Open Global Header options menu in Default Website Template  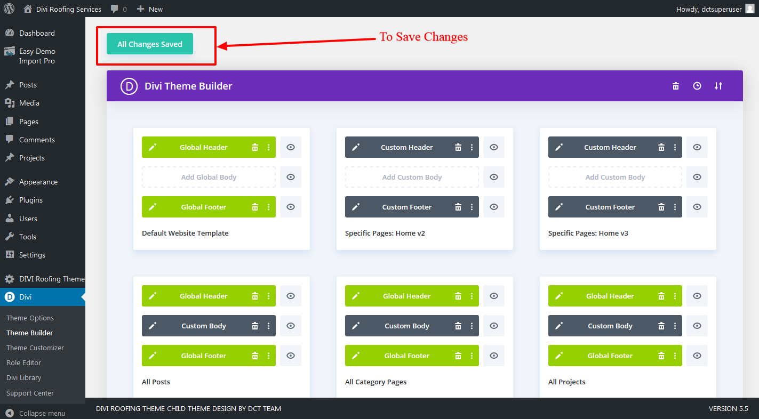click(268, 147)
